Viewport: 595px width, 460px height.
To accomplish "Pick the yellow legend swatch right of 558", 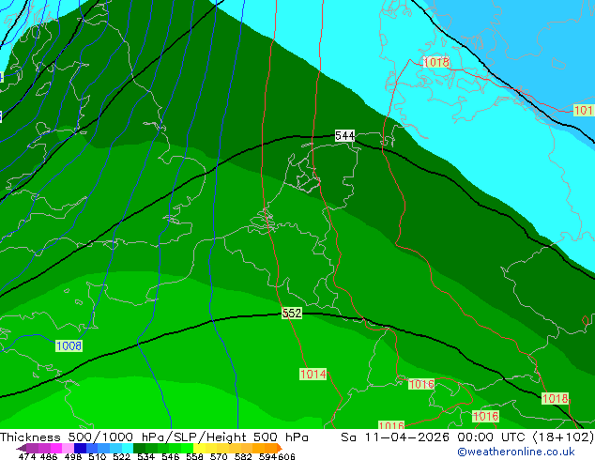I will coord(199,448).
